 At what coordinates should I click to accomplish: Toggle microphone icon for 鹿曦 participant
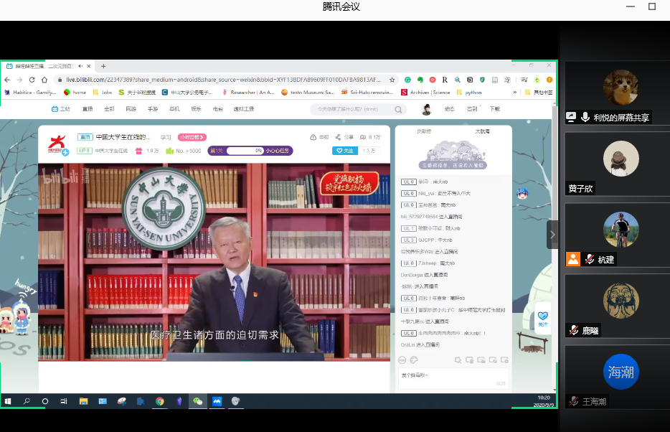[574, 330]
